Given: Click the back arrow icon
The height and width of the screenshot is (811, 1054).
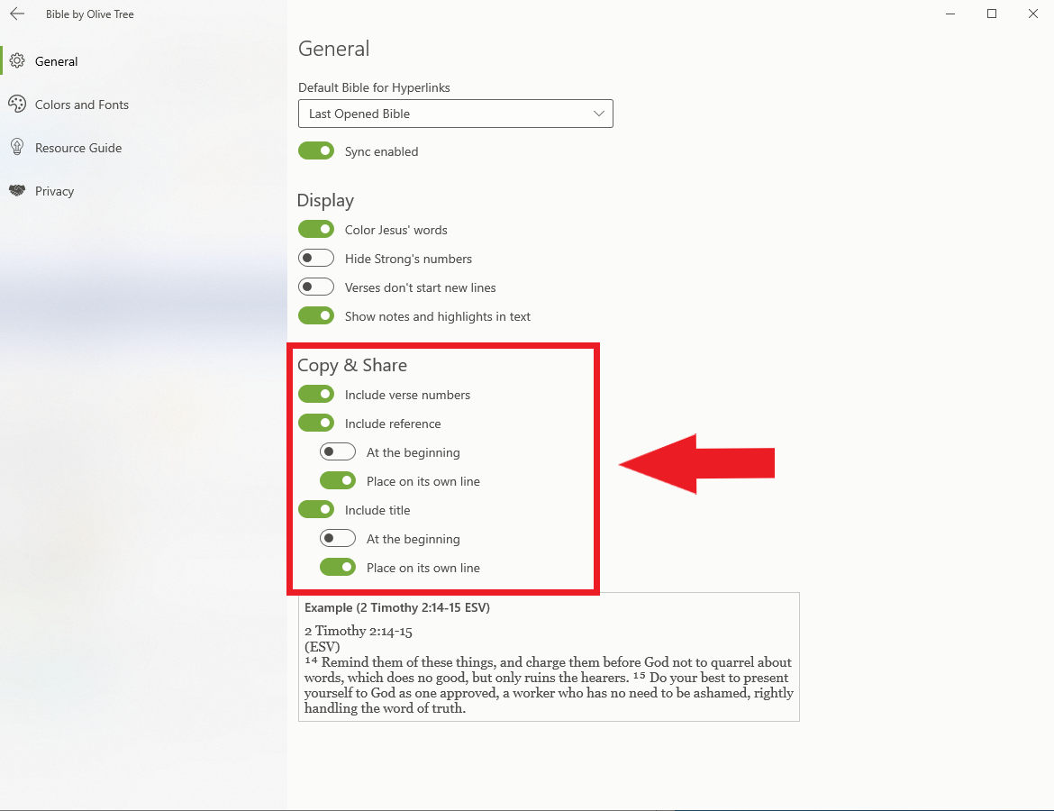Looking at the screenshot, I should [17, 14].
